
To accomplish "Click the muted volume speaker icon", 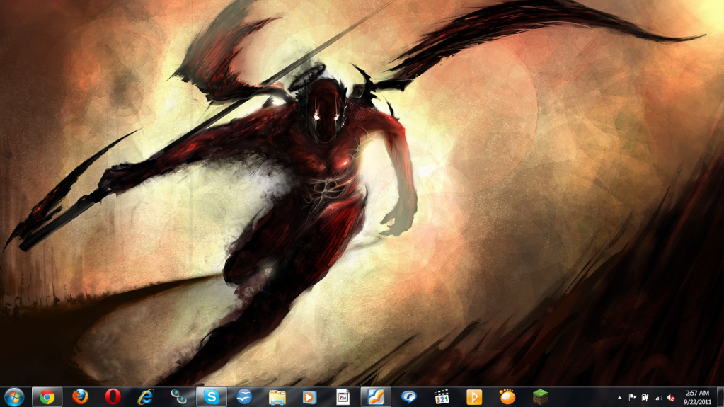I will (670, 398).
